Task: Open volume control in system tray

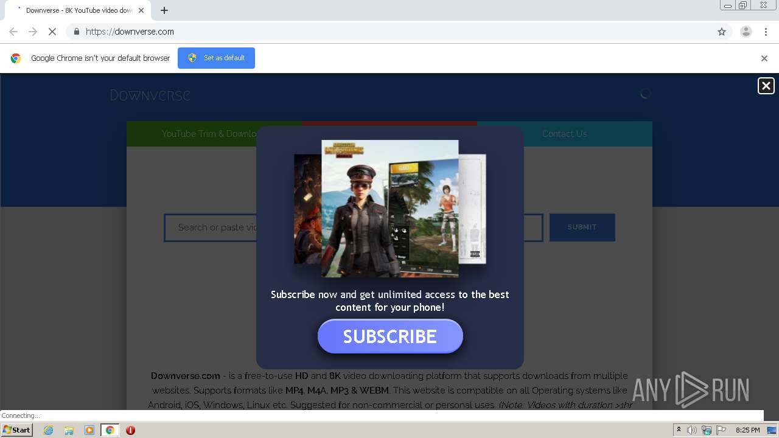Action: tap(691, 430)
